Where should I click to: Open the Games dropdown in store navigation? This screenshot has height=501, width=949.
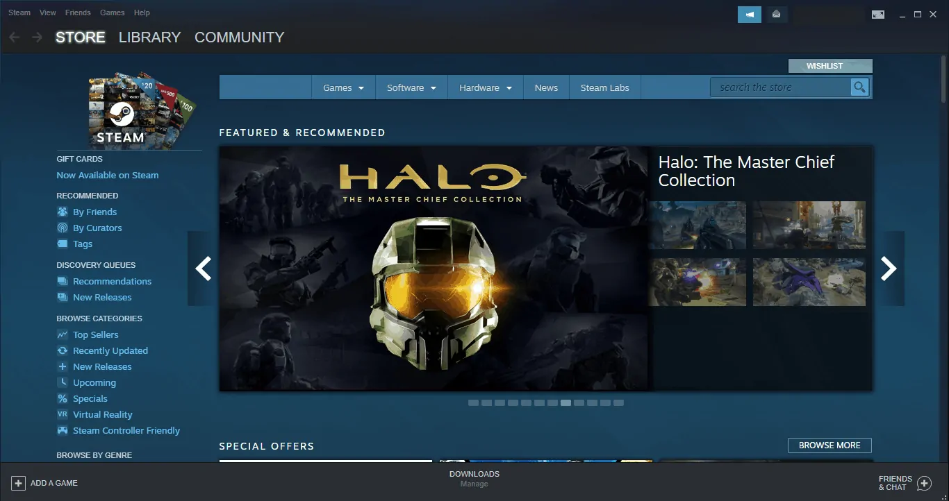[343, 87]
